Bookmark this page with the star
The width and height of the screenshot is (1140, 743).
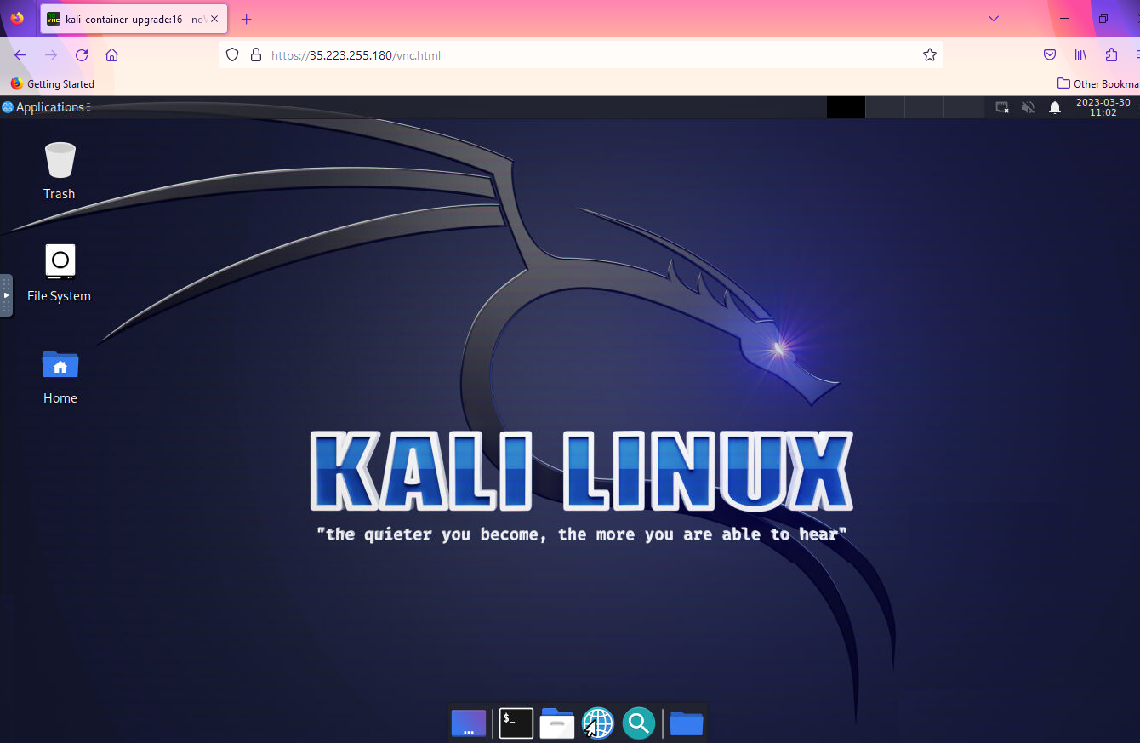pyautogui.click(x=930, y=55)
